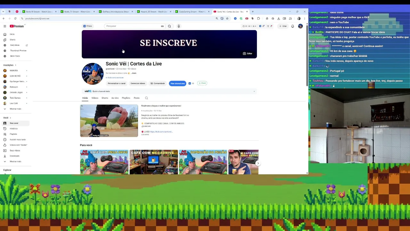Click the blue View channel stats button
This screenshot has height=231, width=410.
pyautogui.click(x=177, y=83)
